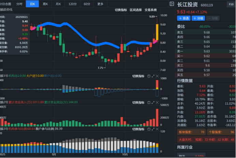Restore the first indicator sub-panel window

tap(149, 76)
